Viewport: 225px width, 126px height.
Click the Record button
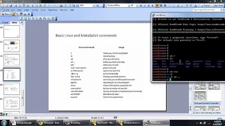click(x=6, y=14)
